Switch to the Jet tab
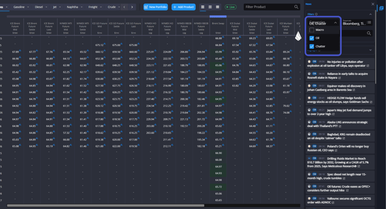 point(54,7)
